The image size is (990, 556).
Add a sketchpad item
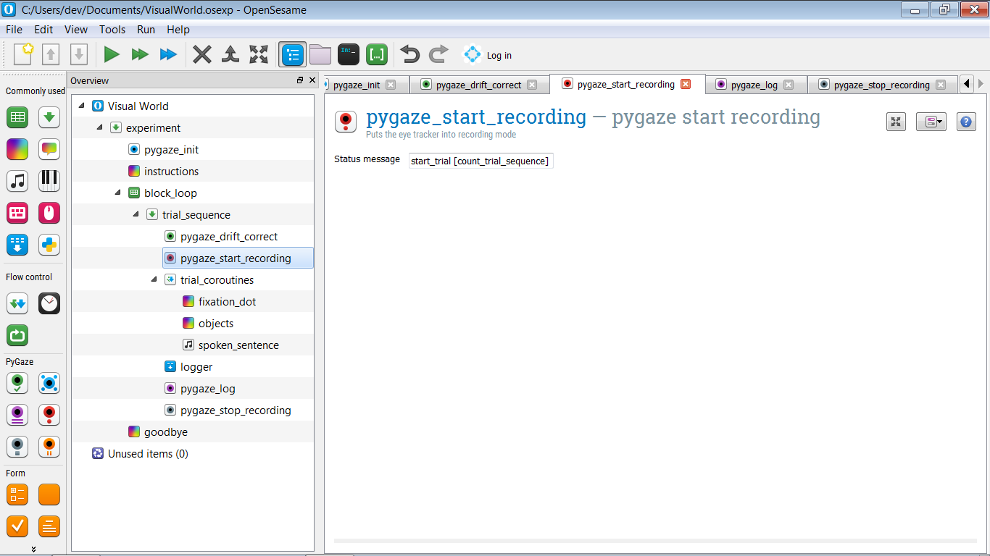pos(17,149)
